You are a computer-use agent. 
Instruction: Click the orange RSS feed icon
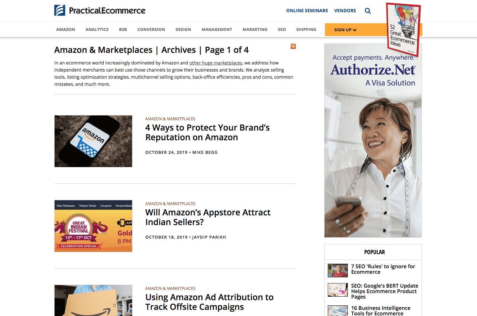pos(293,46)
